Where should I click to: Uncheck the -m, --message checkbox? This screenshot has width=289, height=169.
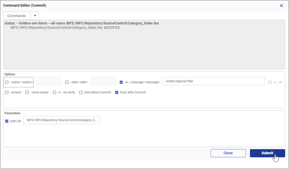tap(121, 82)
